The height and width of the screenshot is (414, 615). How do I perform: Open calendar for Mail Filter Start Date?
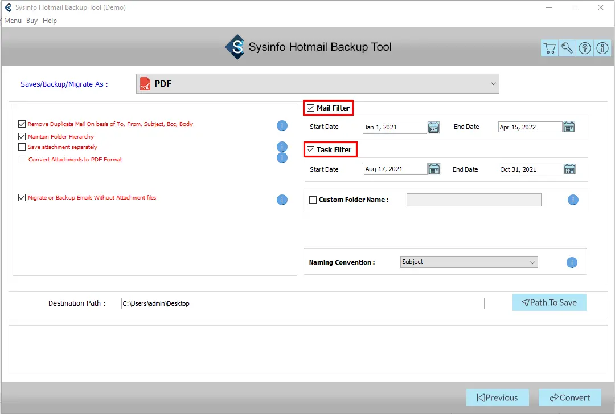(x=434, y=127)
